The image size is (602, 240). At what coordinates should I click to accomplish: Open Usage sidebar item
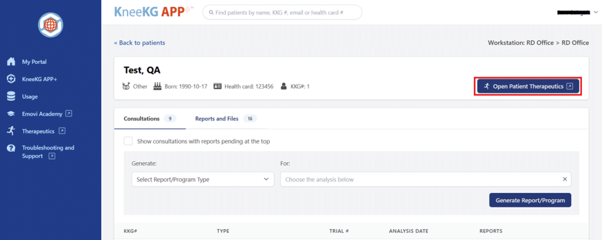[29, 97]
